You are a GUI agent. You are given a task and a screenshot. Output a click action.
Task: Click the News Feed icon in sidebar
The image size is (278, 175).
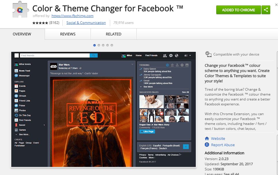(x=16, y=71)
